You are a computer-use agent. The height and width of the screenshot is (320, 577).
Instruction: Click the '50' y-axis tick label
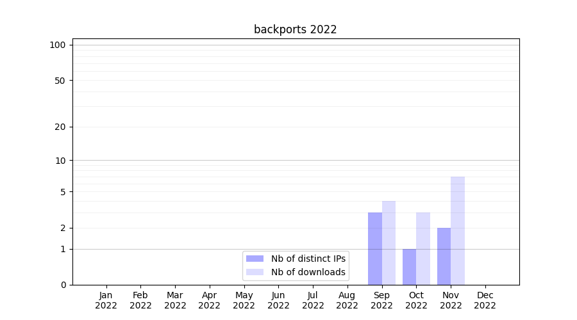tap(60, 81)
